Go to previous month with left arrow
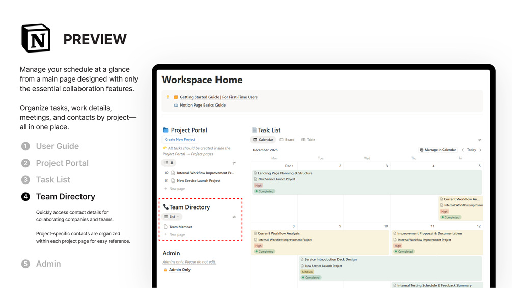 [463, 150]
